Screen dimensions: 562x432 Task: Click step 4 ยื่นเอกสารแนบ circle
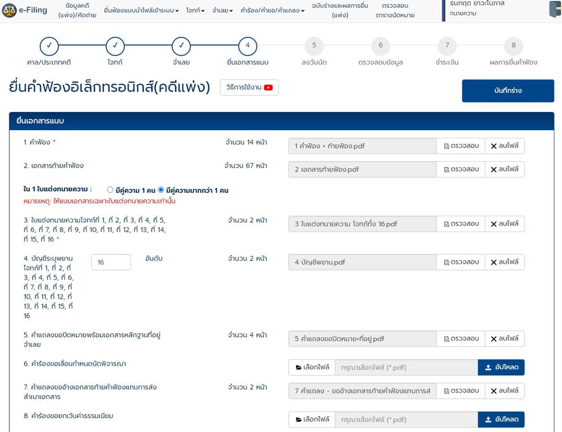click(x=248, y=46)
